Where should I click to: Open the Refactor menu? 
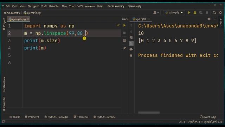54,6
